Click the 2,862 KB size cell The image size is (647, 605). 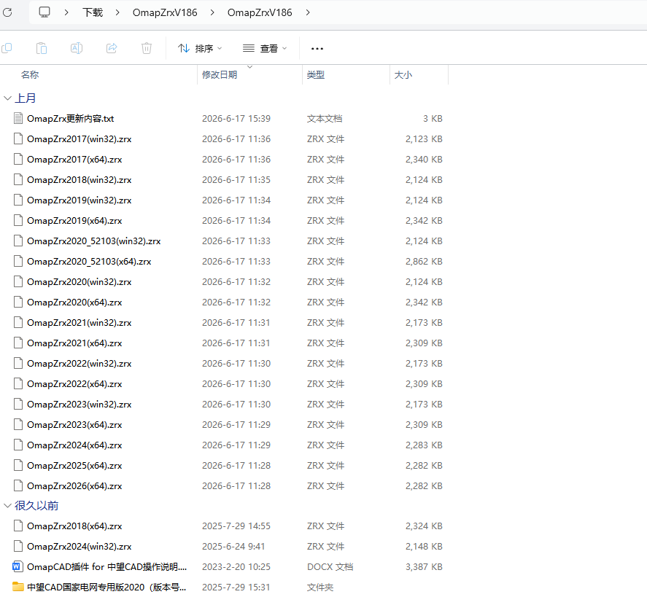(x=424, y=261)
